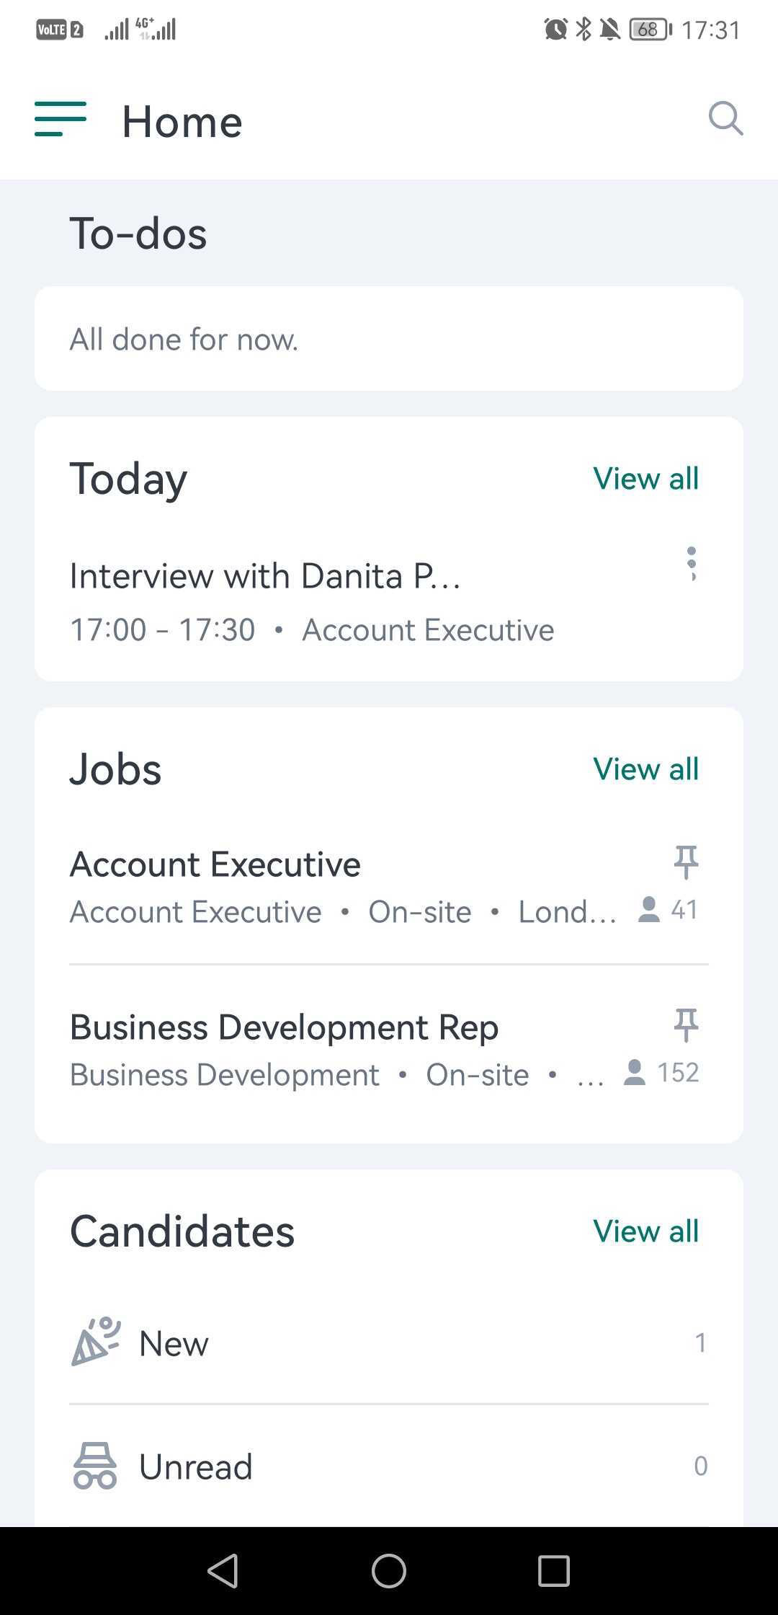Tap the New candidates party icon
This screenshot has width=778, height=1615.
[95, 1342]
